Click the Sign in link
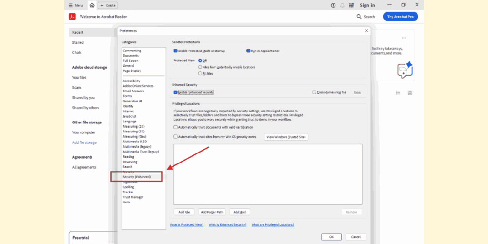The image size is (488, 244). [367, 5]
